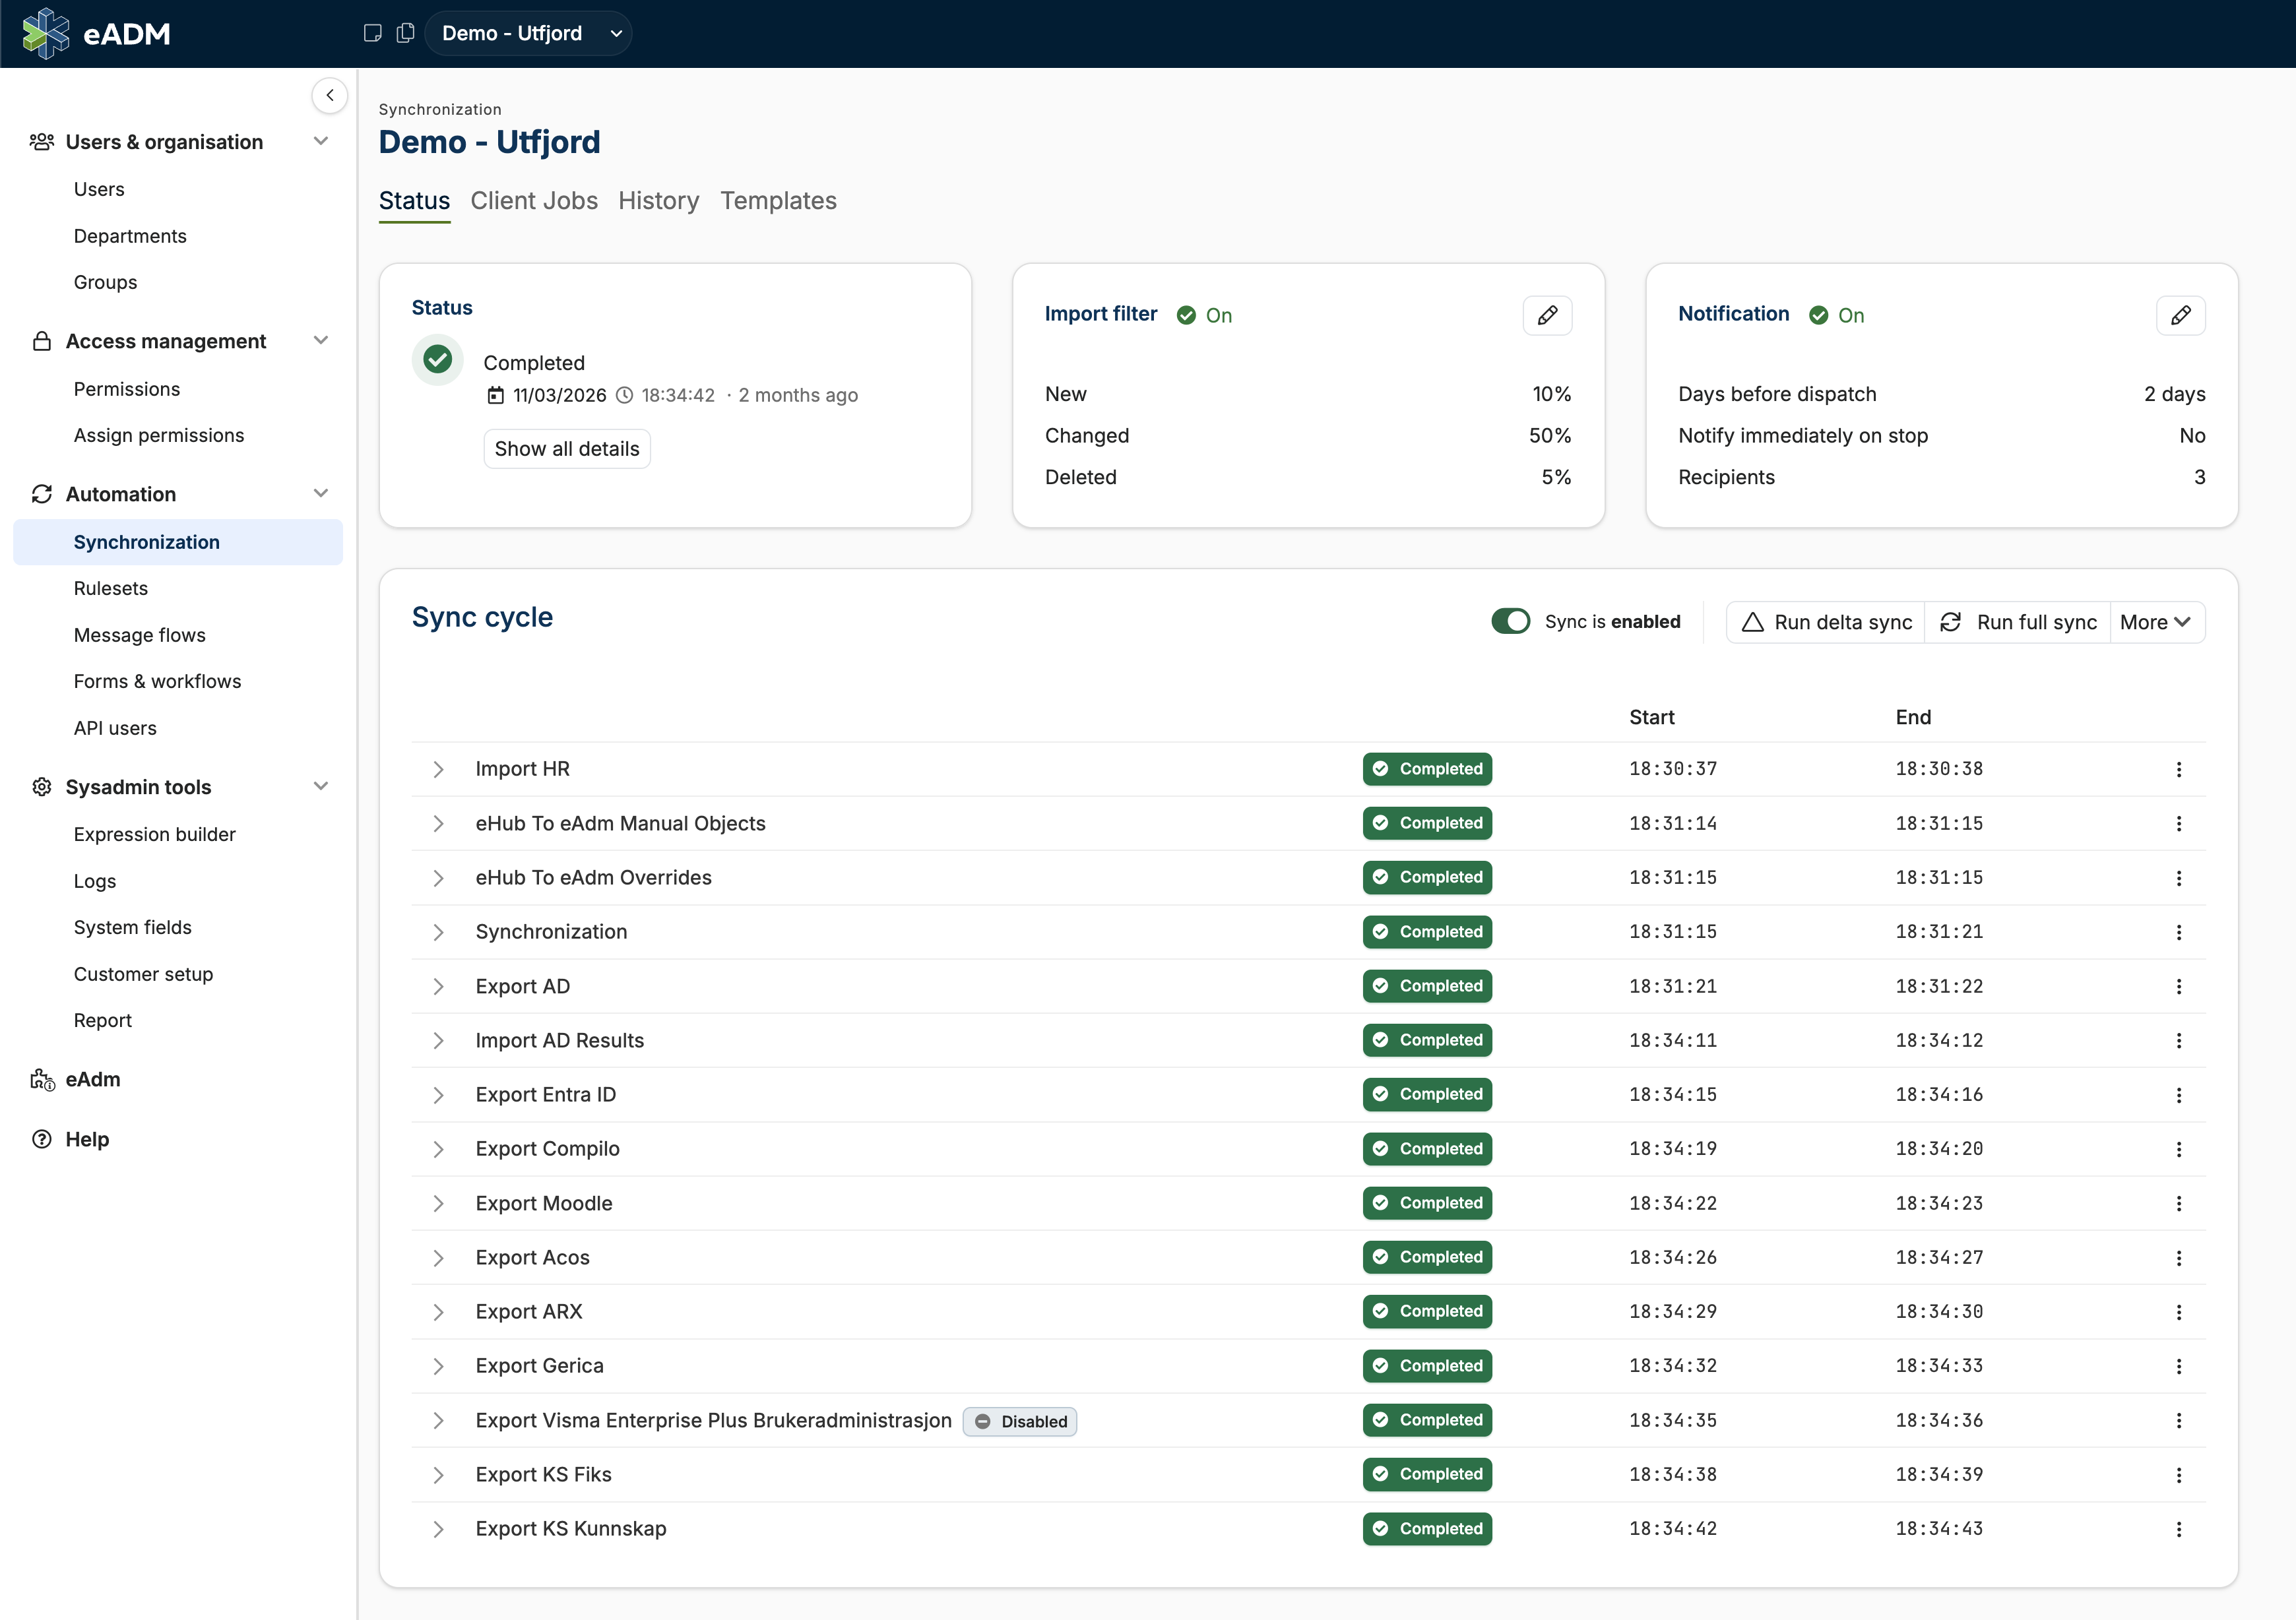
Task: Open Customer setup in the sidebar
Action: pos(143,974)
